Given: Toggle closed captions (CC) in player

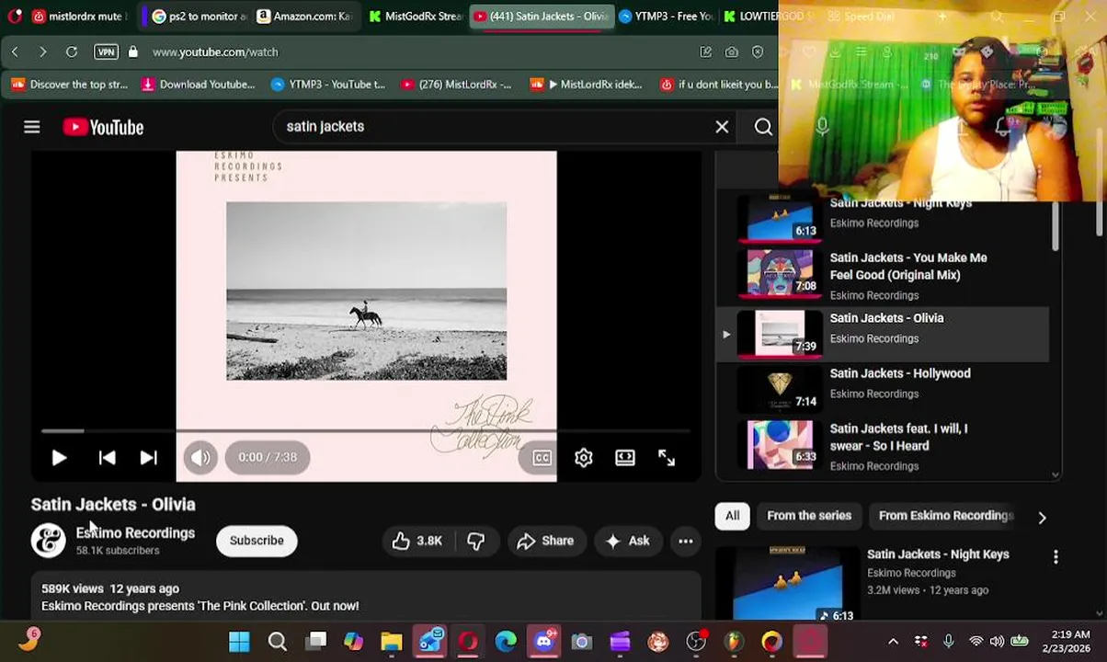Looking at the screenshot, I should 542,458.
